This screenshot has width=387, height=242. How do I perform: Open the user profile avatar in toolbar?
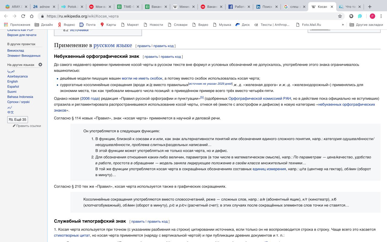(372, 16)
